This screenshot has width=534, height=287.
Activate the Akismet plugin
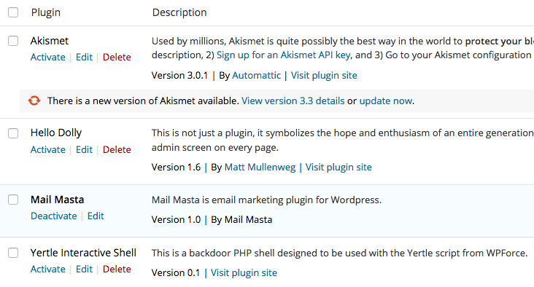48,57
